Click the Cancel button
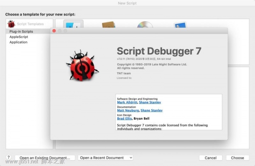The width and height of the screenshot is (255, 166). tap(211, 158)
